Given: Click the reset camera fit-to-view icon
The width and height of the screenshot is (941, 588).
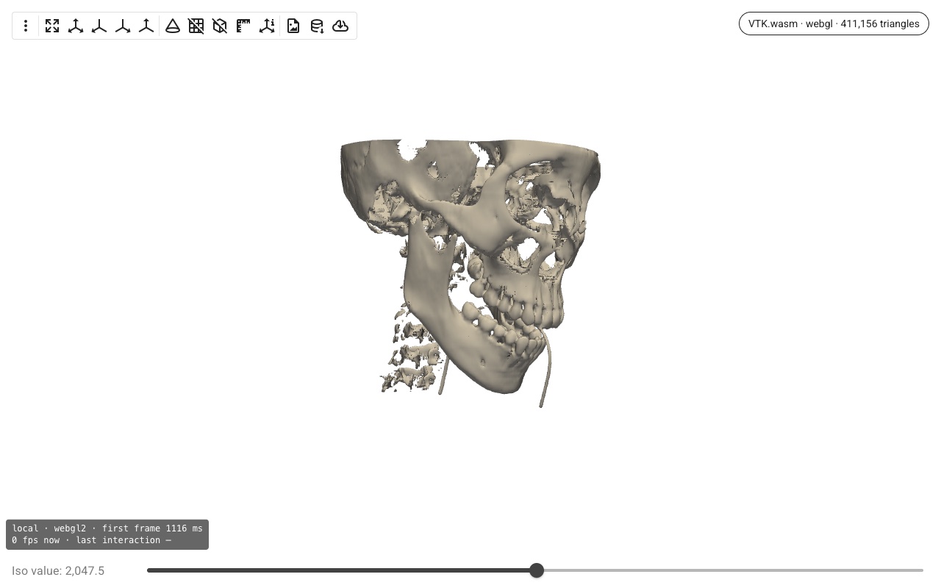Looking at the screenshot, I should [52, 26].
